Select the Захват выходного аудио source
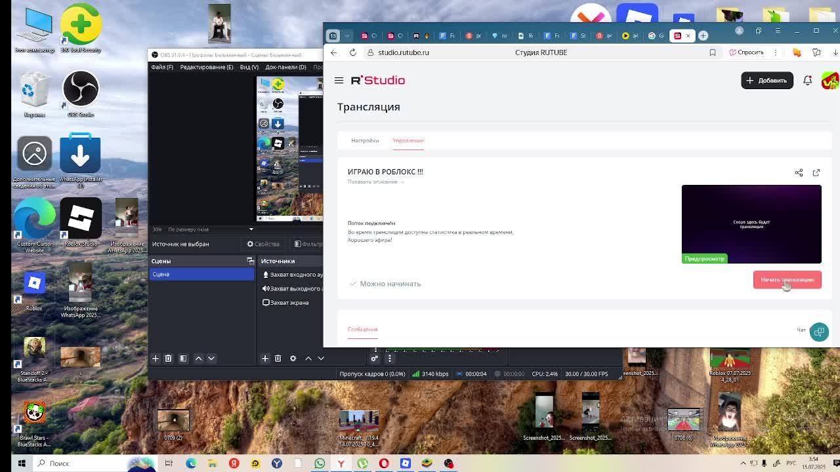 point(293,288)
